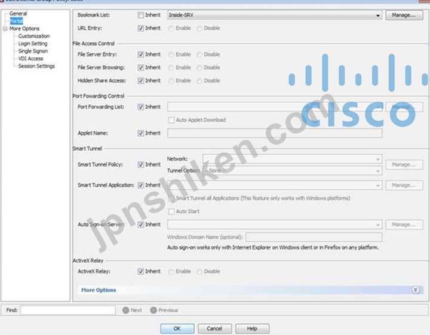Select General in the navigation tree
Image resolution: width=430 pixels, height=335 pixels.
(x=18, y=13)
